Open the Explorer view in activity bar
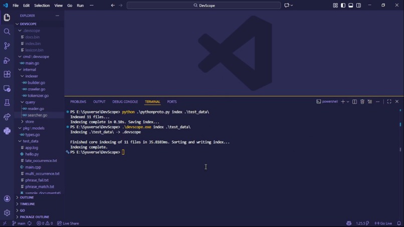Image resolution: width=404 pixels, height=227 pixels. (x=7, y=17)
